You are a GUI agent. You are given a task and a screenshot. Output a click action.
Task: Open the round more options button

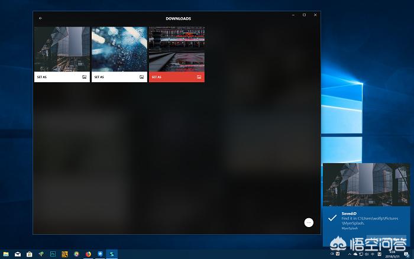tap(308, 222)
